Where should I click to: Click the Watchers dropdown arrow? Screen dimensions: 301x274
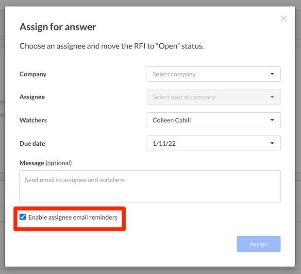click(272, 120)
